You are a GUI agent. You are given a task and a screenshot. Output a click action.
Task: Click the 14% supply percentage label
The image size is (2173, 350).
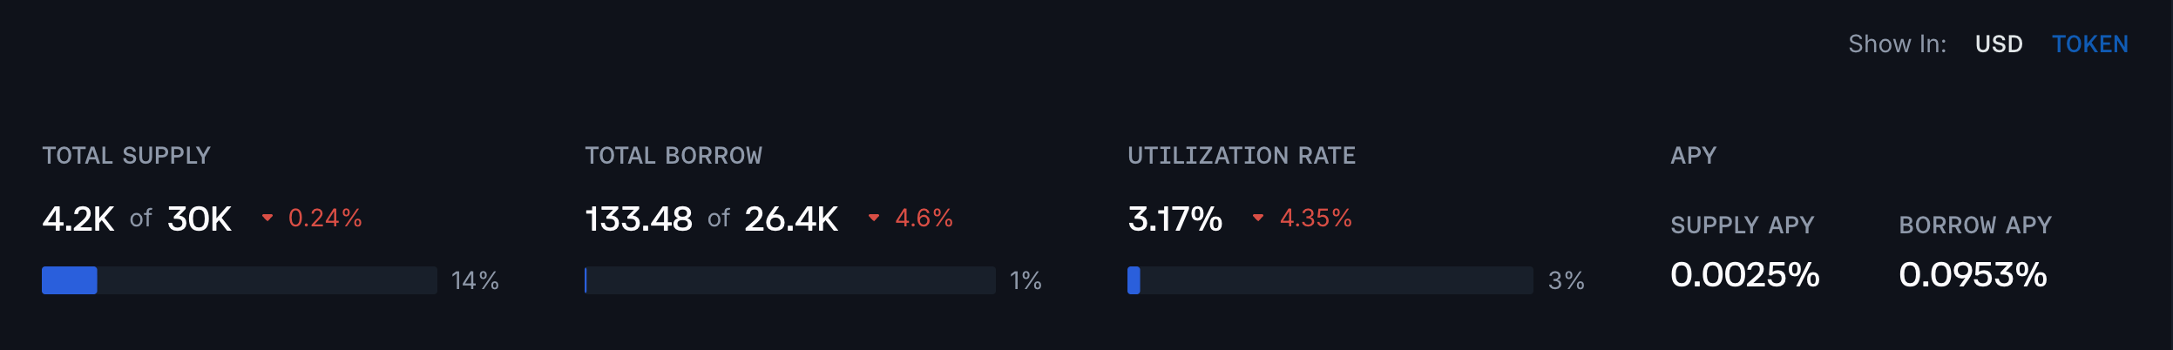[x=475, y=281]
